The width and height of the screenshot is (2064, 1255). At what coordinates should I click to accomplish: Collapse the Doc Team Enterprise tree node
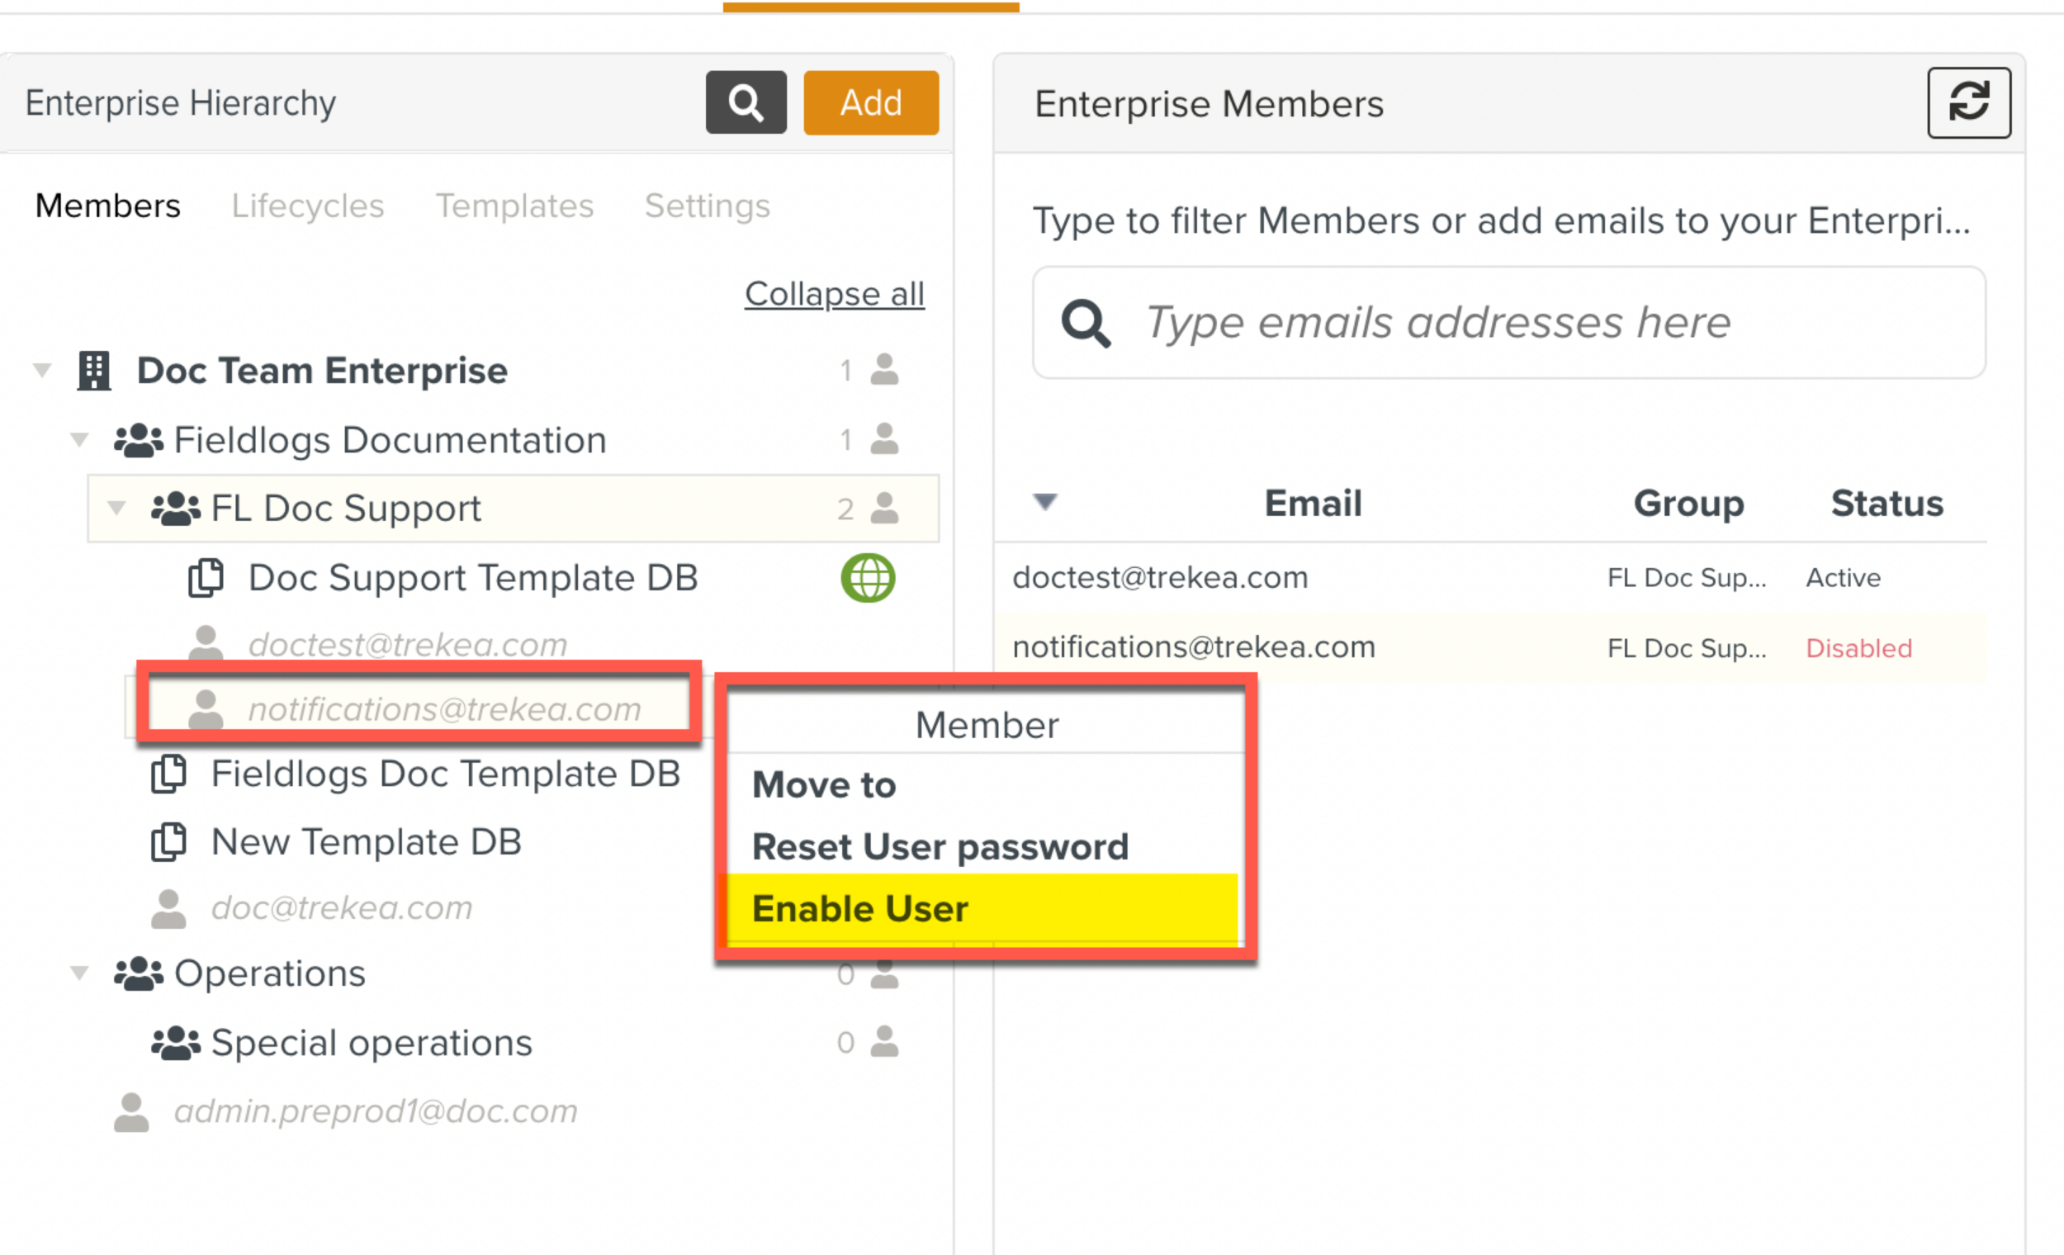point(42,370)
